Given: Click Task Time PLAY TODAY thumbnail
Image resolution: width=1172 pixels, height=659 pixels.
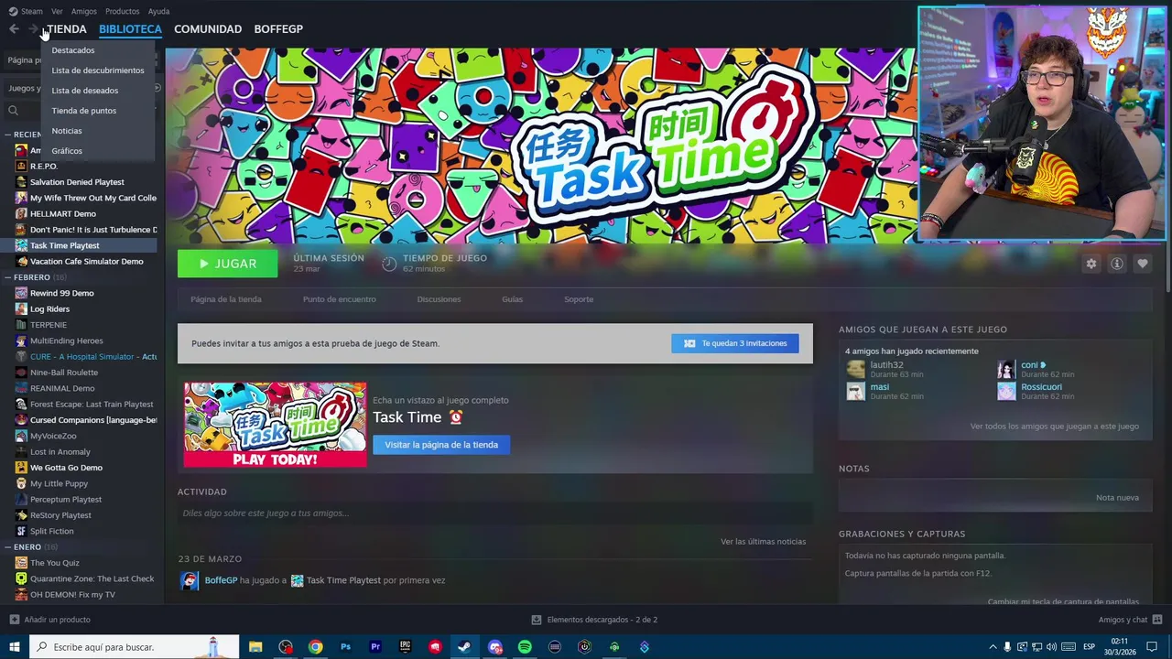Looking at the screenshot, I should click(275, 425).
